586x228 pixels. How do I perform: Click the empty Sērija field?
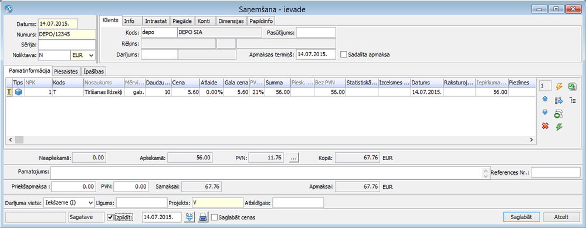coord(66,45)
